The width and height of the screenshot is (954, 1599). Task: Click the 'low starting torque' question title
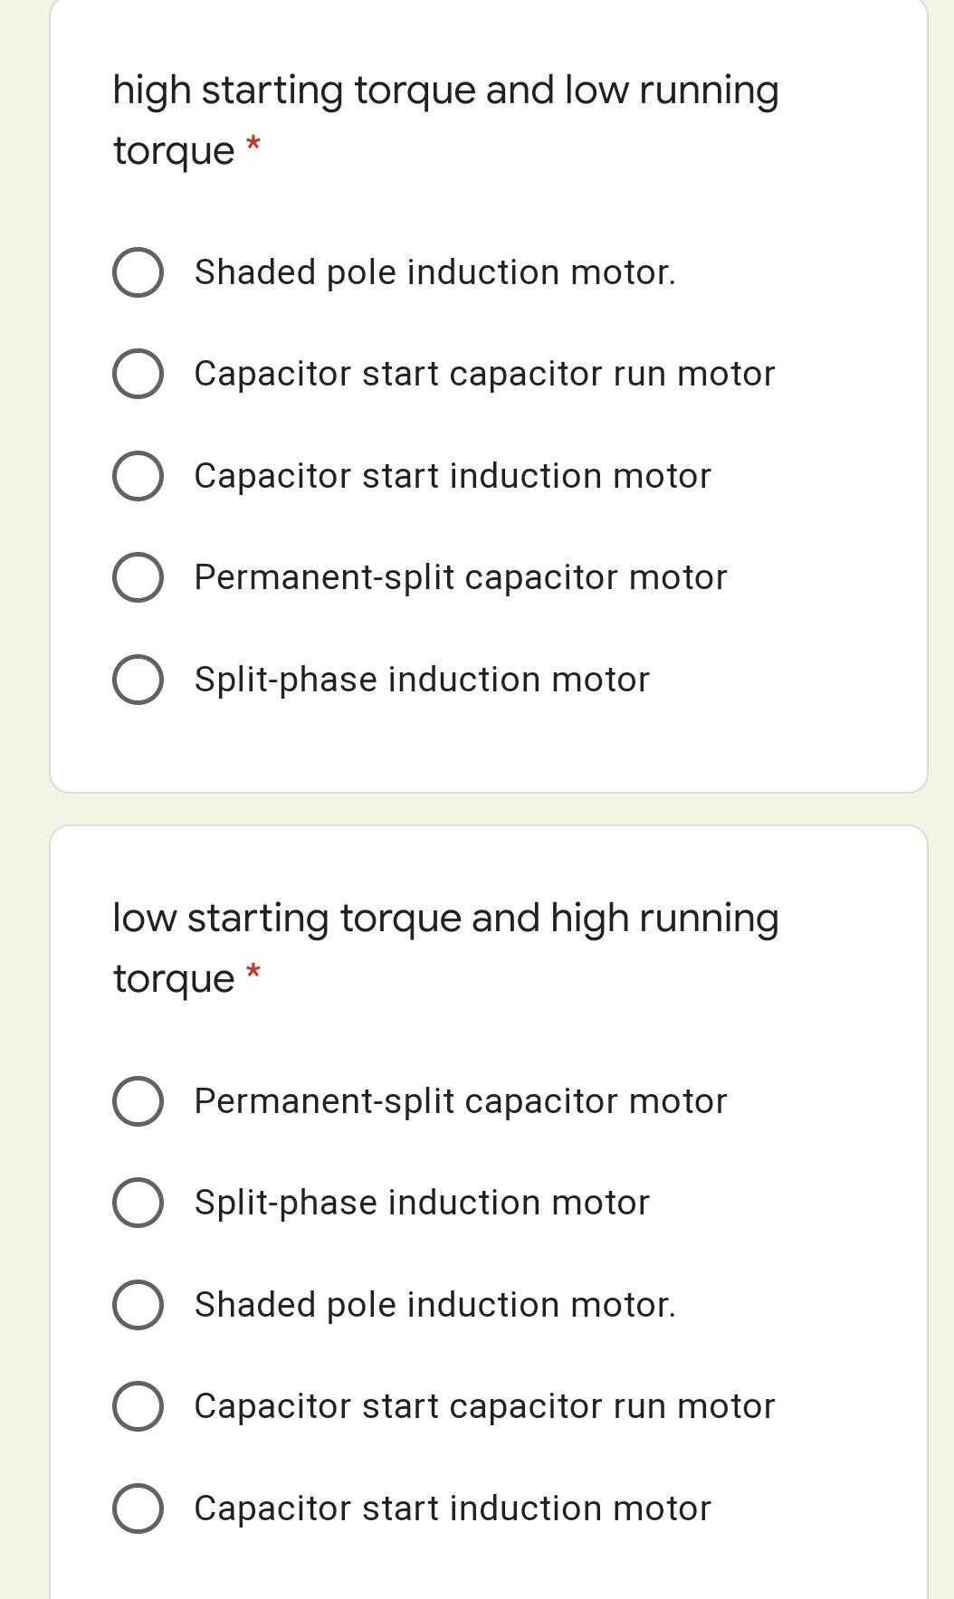click(445, 947)
